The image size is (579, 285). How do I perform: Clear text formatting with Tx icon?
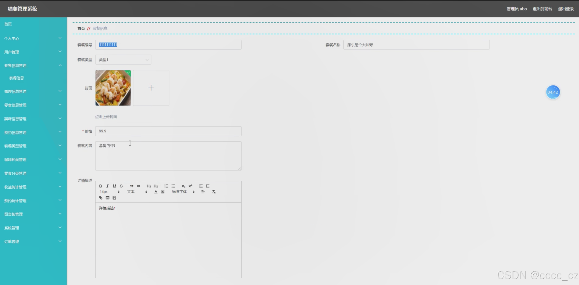(x=214, y=192)
